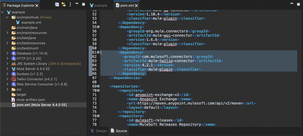Select mule-artifact.json in the tree
303x136 pixels.
(x=30, y=100)
